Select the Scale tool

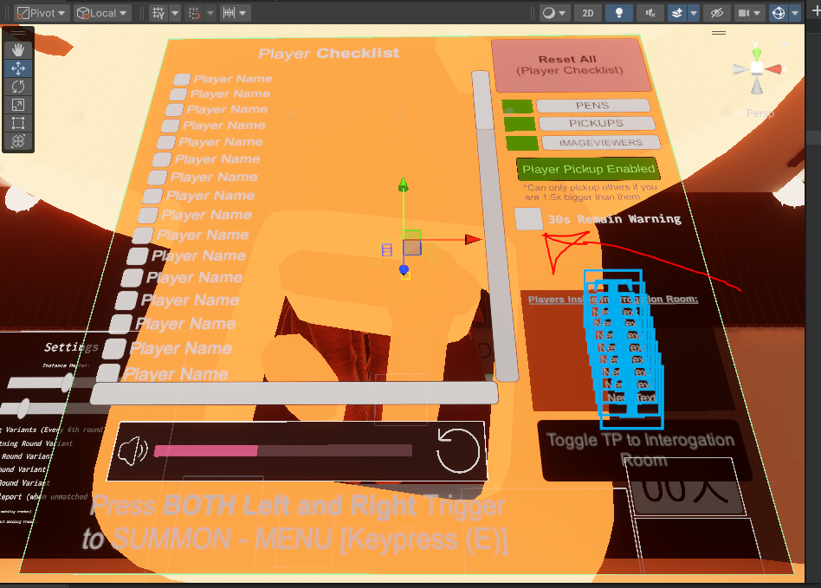pyautogui.click(x=18, y=106)
